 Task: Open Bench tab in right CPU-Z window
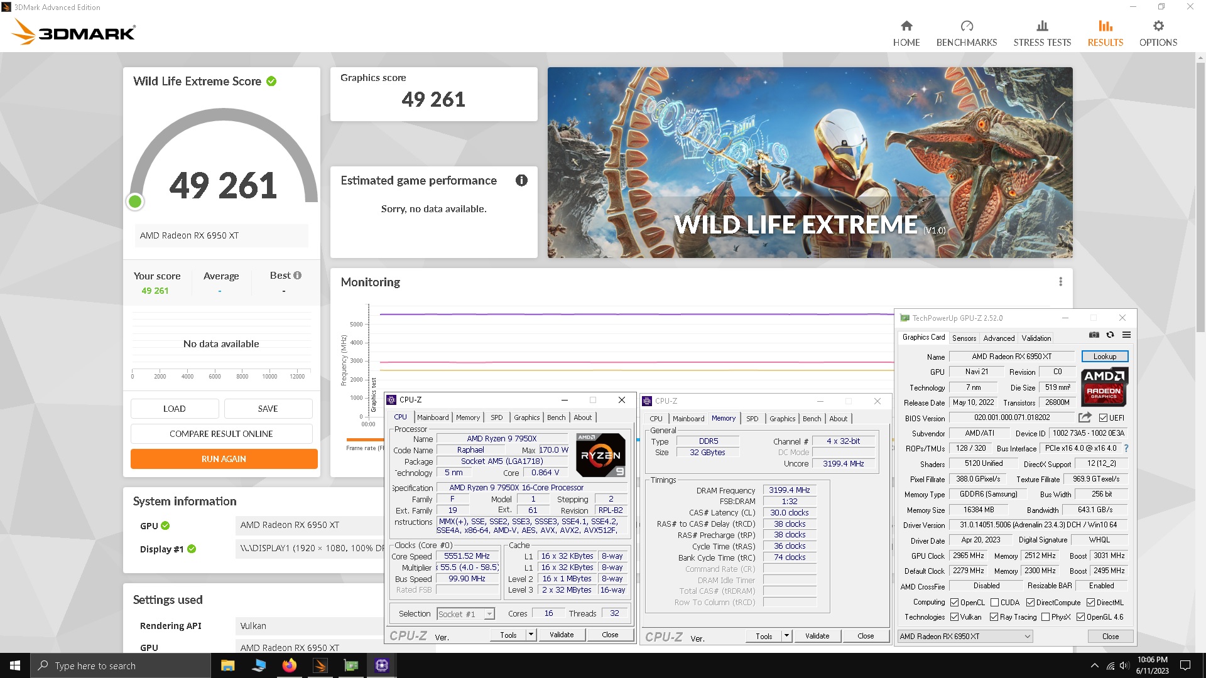(x=812, y=419)
